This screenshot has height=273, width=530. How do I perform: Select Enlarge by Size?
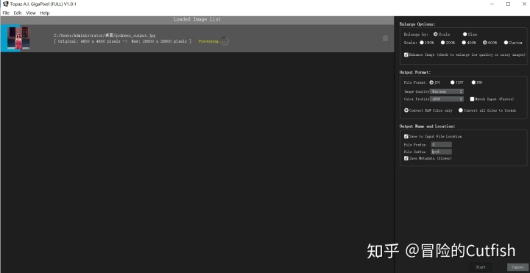[464, 34]
